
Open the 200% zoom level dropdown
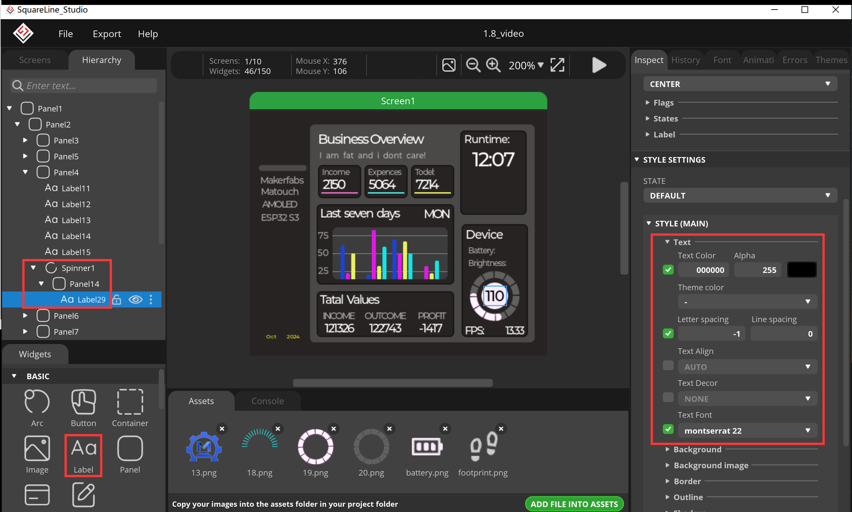[x=526, y=65]
